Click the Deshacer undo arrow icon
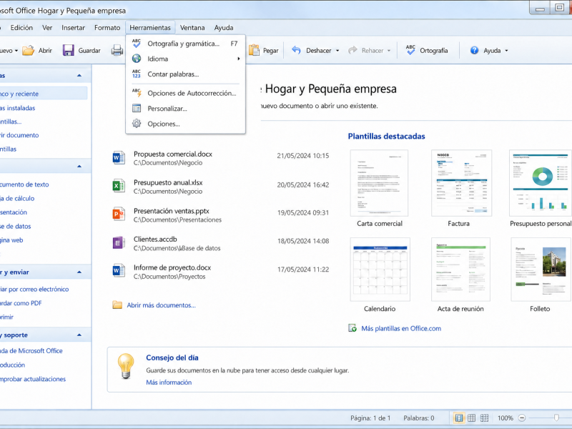 pyautogui.click(x=296, y=50)
